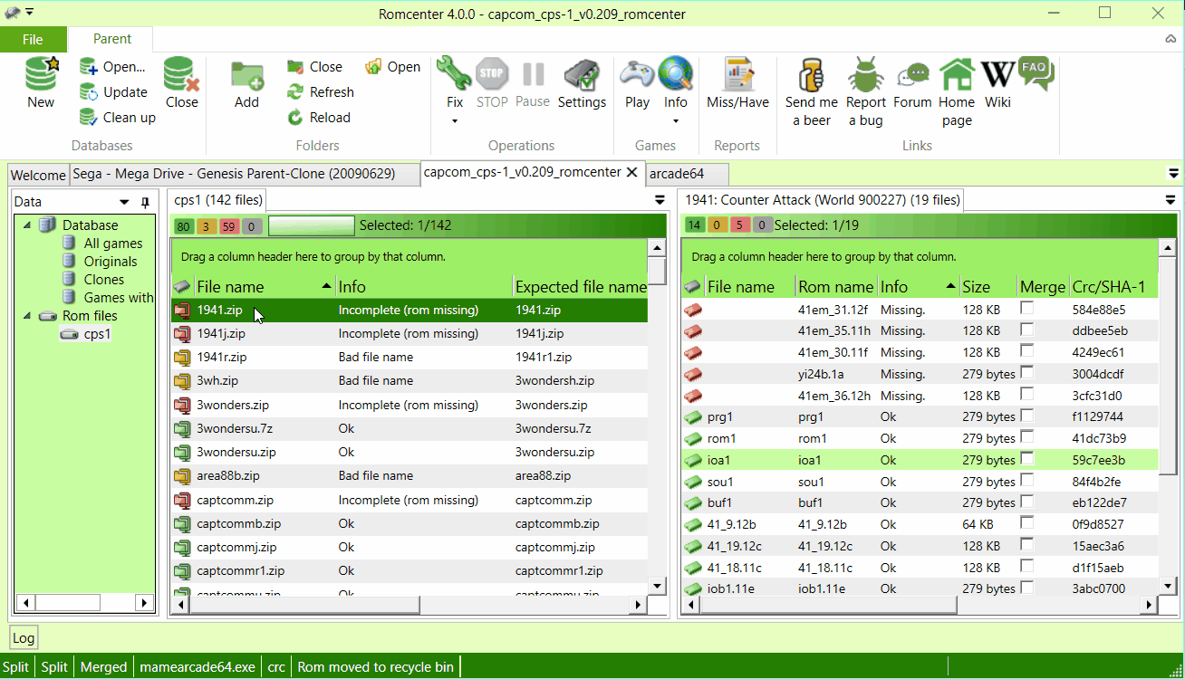1185x679 pixels.
Task: Open the Fix dropdown arrow
Action: (455, 121)
